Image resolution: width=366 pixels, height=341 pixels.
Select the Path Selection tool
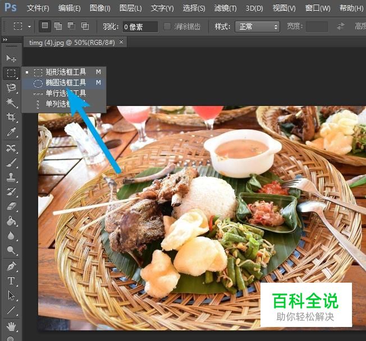(x=11, y=296)
